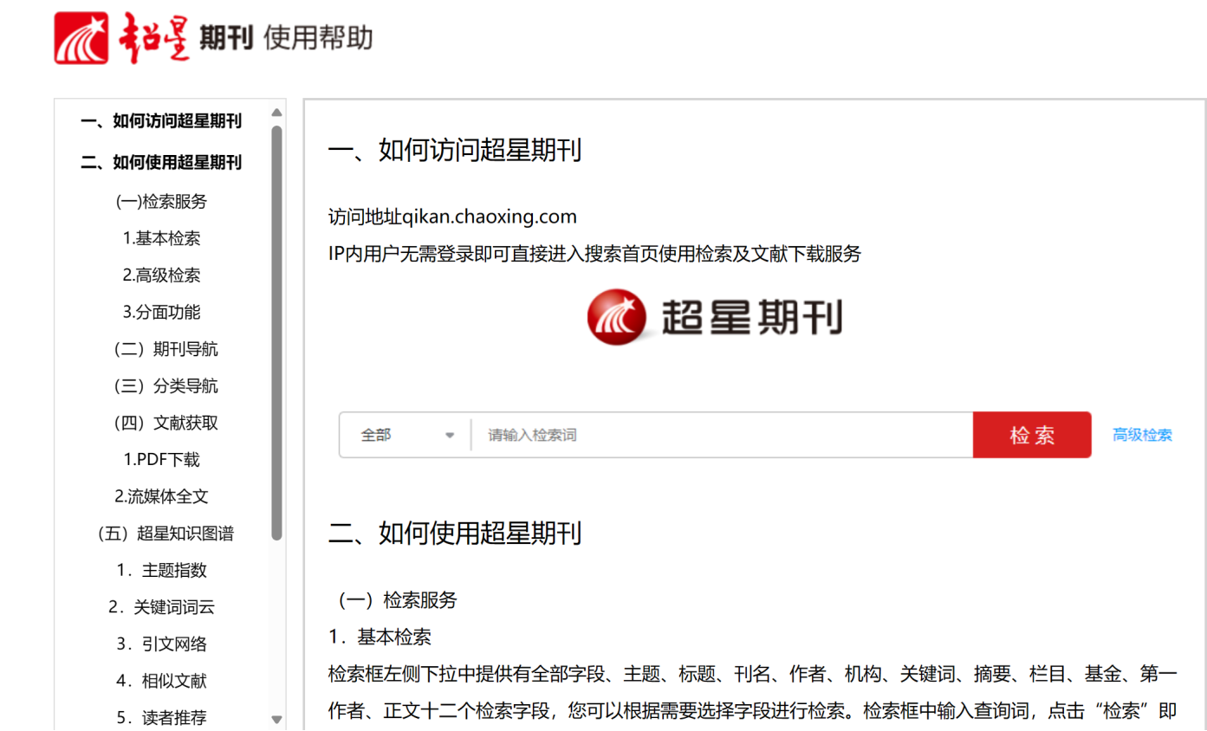The image size is (1207, 731).
Task: Select 2.流媒体全文 in sidebar
Action: 161,496
